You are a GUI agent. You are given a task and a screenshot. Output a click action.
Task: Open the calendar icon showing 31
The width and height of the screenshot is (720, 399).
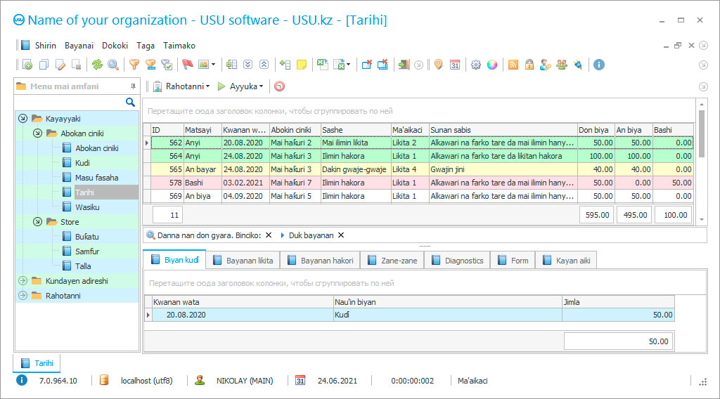coord(455,65)
